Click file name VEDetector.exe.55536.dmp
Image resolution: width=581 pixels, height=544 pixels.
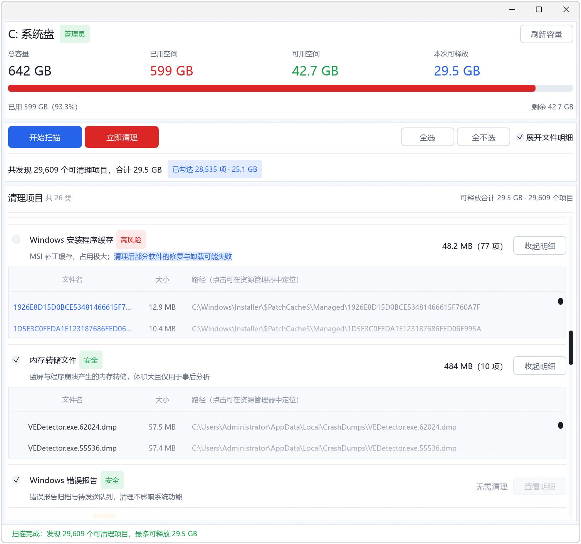(72, 448)
